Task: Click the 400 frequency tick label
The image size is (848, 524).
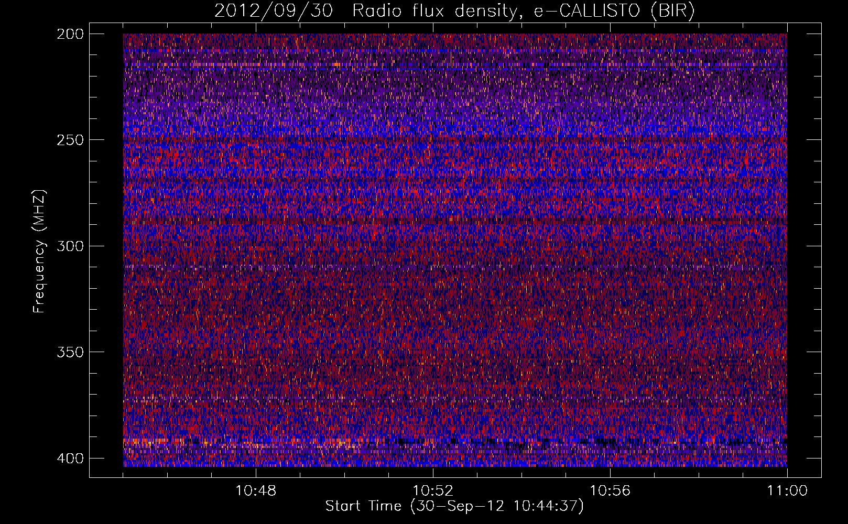Action: coord(70,458)
